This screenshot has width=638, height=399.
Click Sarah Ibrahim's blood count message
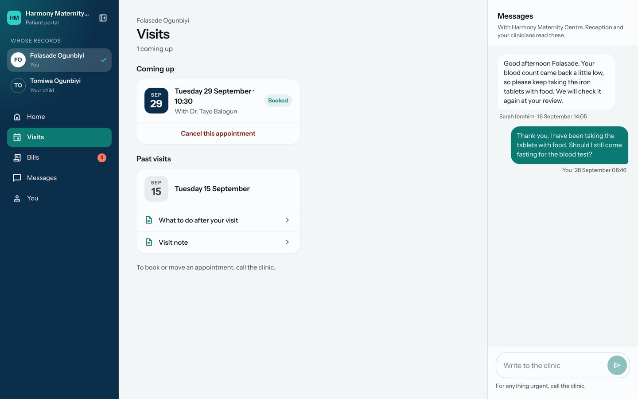556,82
